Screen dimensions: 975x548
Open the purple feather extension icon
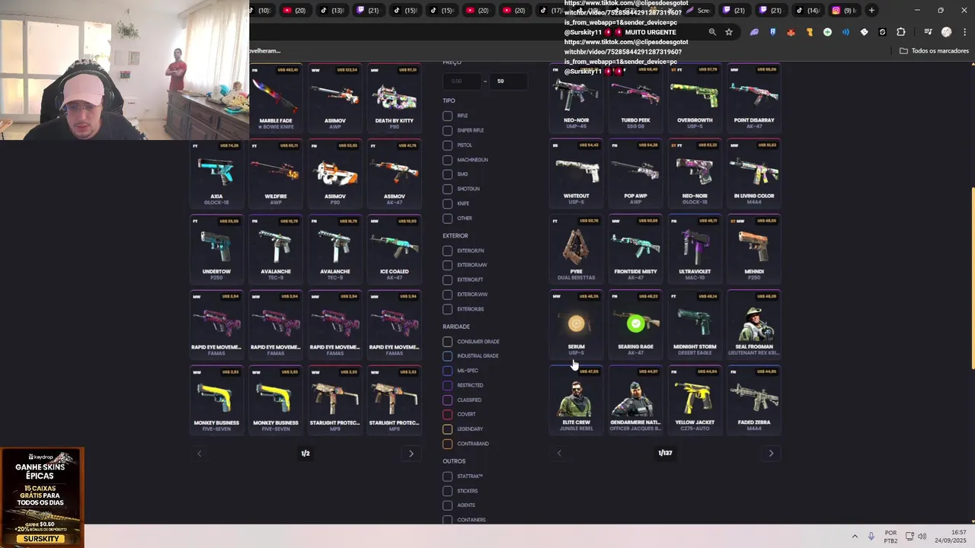[x=754, y=32]
